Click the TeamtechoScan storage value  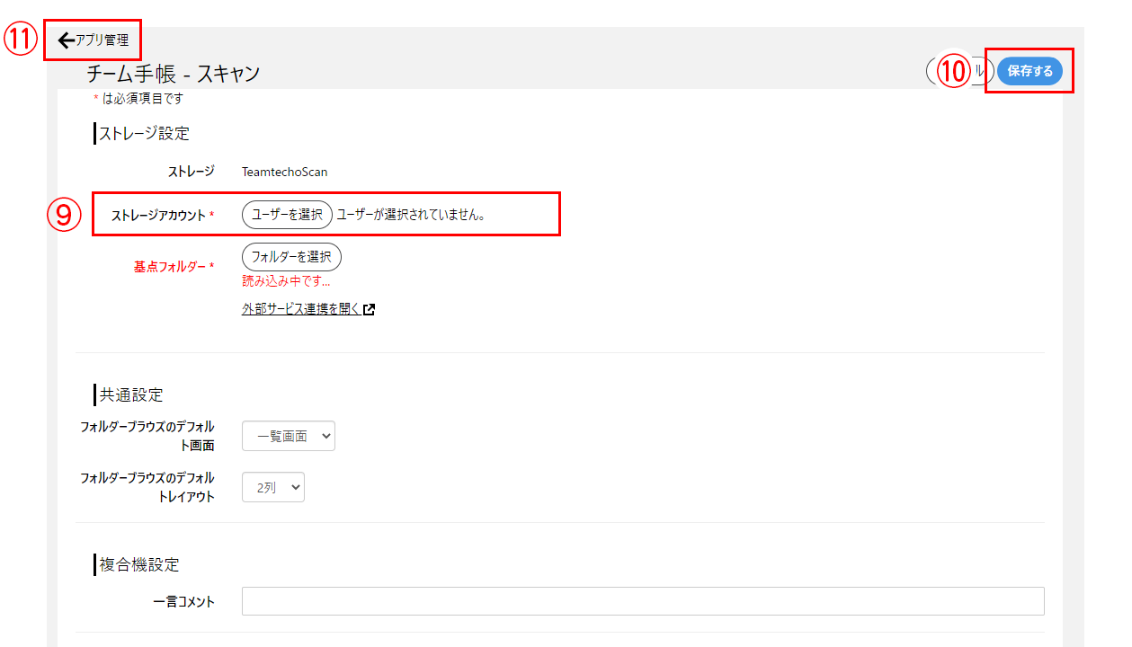coord(285,172)
